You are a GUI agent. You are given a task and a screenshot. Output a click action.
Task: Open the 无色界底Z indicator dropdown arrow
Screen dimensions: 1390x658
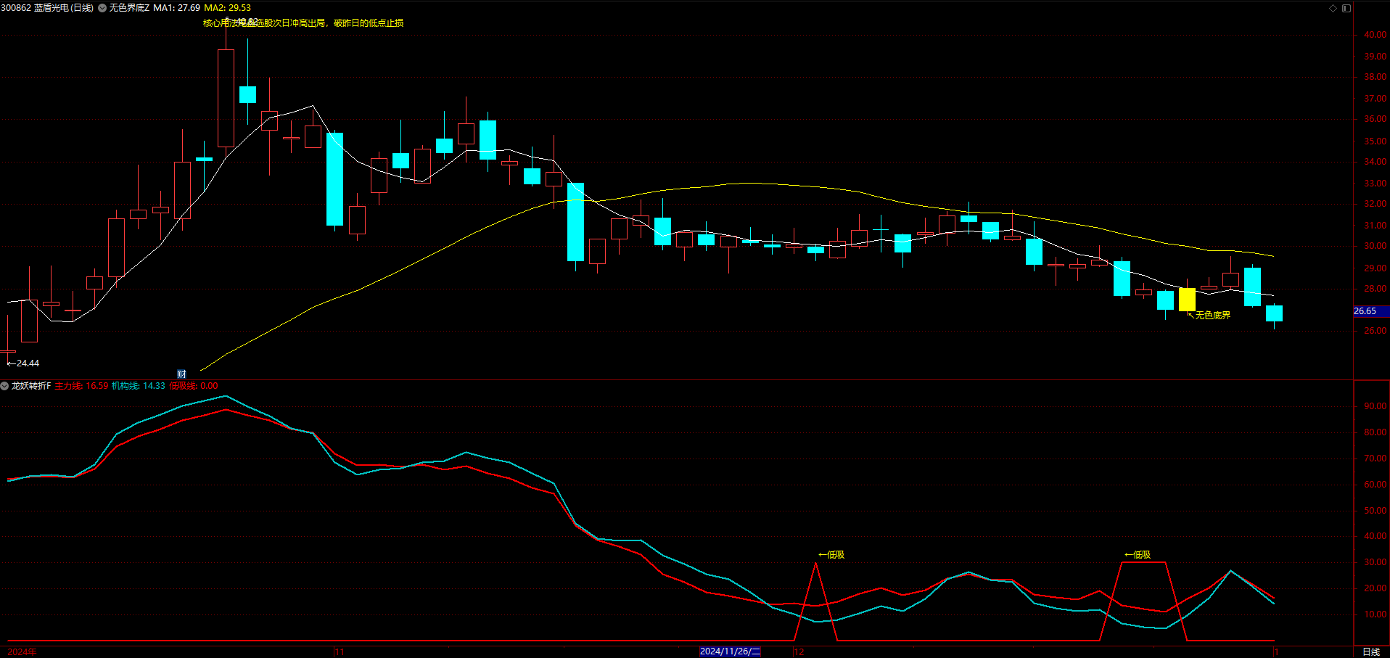[102, 8]
